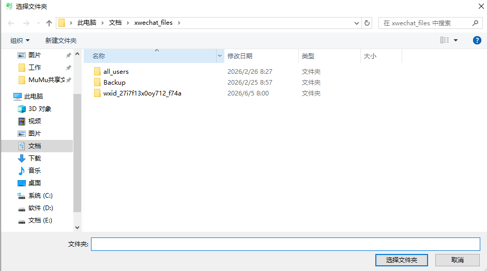Viewport: 487px width, 271px height.
Task: Select the all_users folder name
Action: [116, 72]
